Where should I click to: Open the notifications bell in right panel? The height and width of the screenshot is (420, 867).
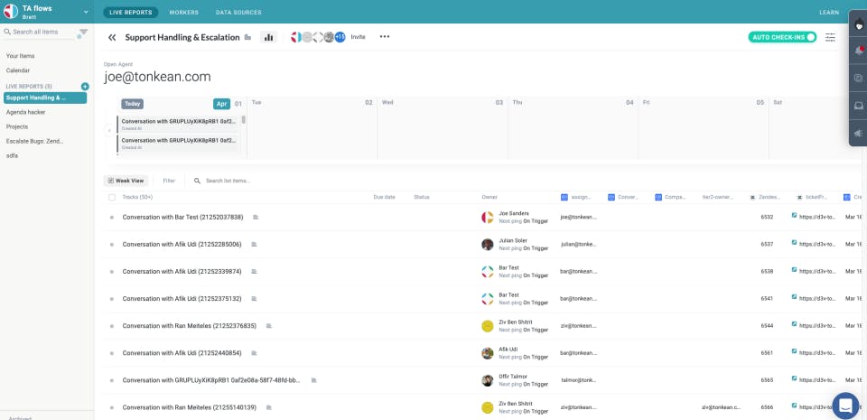[x=858, y=51]
